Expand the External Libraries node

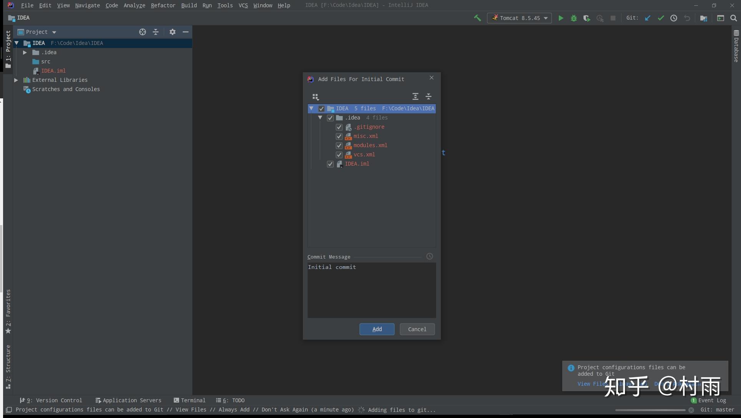pos(16,80)
